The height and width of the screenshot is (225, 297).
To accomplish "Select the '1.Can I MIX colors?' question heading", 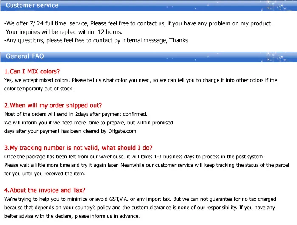I will (x=32, y=71).
